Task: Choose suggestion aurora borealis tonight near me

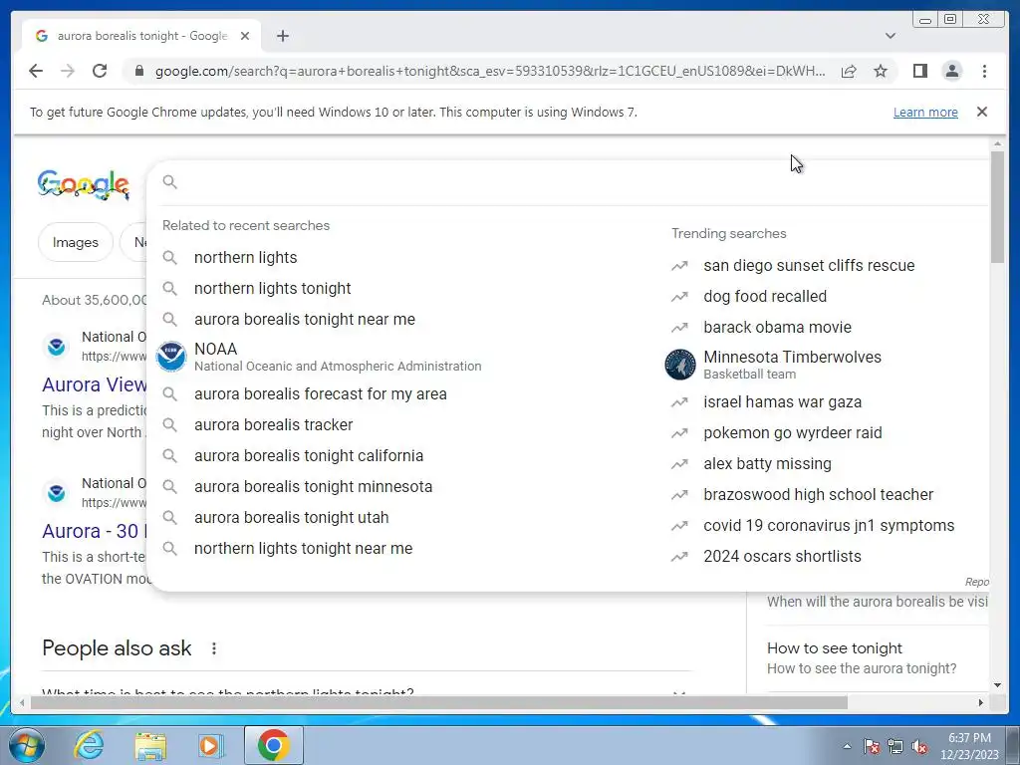Action: coord(305,320)
